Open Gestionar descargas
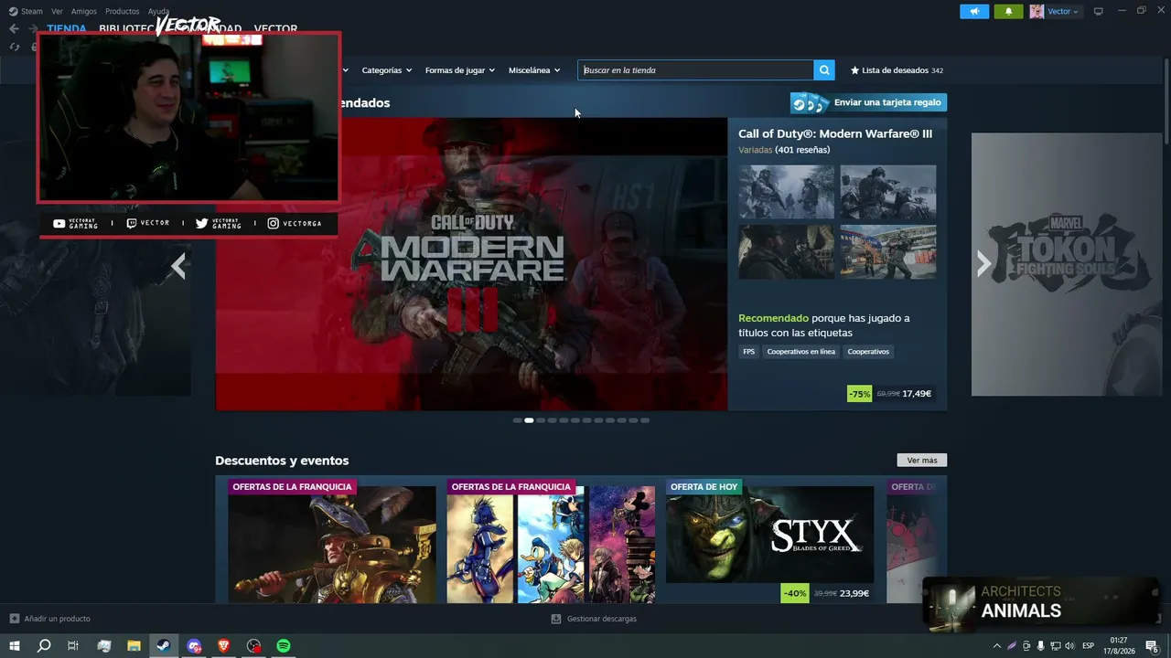 (x=594, y=619)
